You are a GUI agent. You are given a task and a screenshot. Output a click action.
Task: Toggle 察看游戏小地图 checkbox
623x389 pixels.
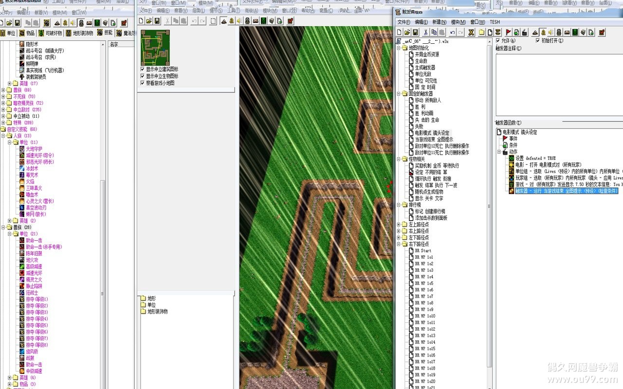(x=142, y=83)
